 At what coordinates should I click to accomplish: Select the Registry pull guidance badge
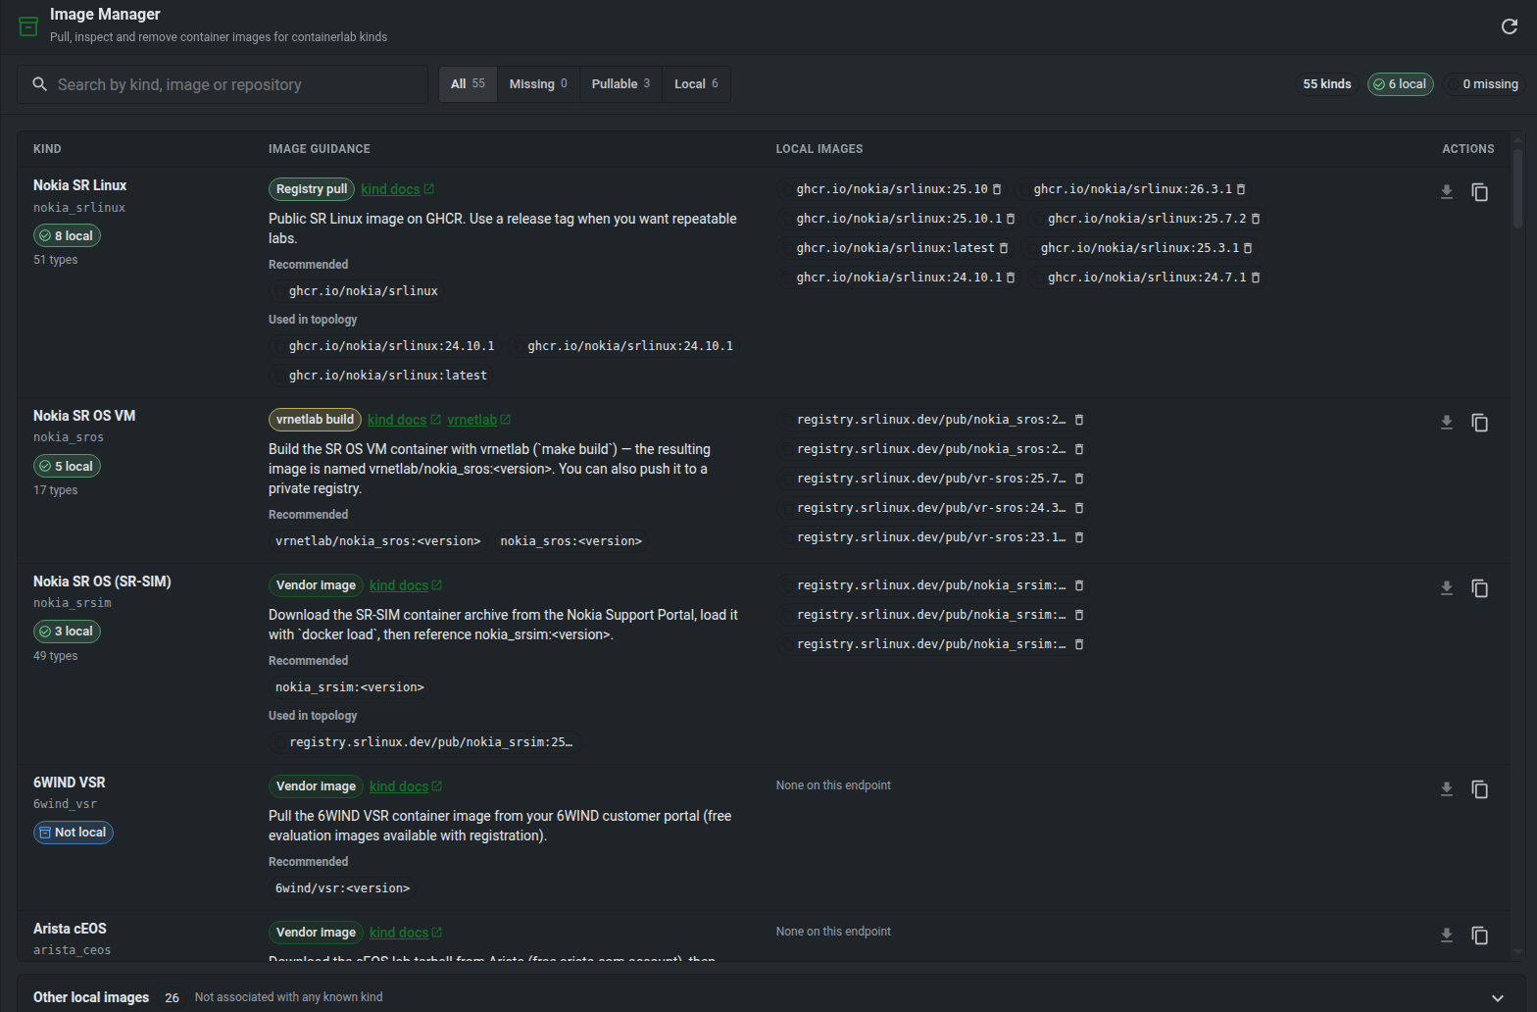[312, 189]
